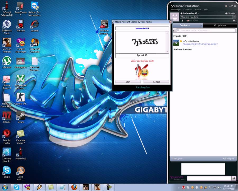Viewport: 238px width, 191px height.
Task: Open Contacts menu in Yahoo Messenger
Action: (x=187, y=10)
